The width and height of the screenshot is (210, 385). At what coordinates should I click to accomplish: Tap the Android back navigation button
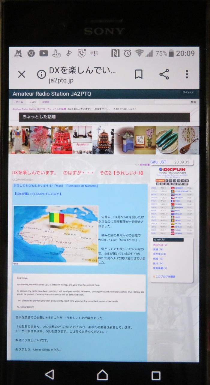tap(49, 374)
